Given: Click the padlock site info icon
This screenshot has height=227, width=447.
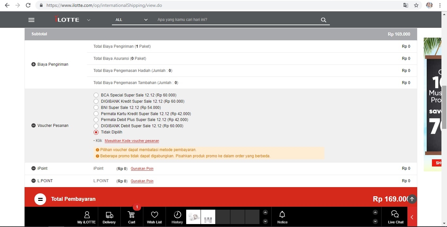Looking at the screenshot, I should click(x=41, y=5).
